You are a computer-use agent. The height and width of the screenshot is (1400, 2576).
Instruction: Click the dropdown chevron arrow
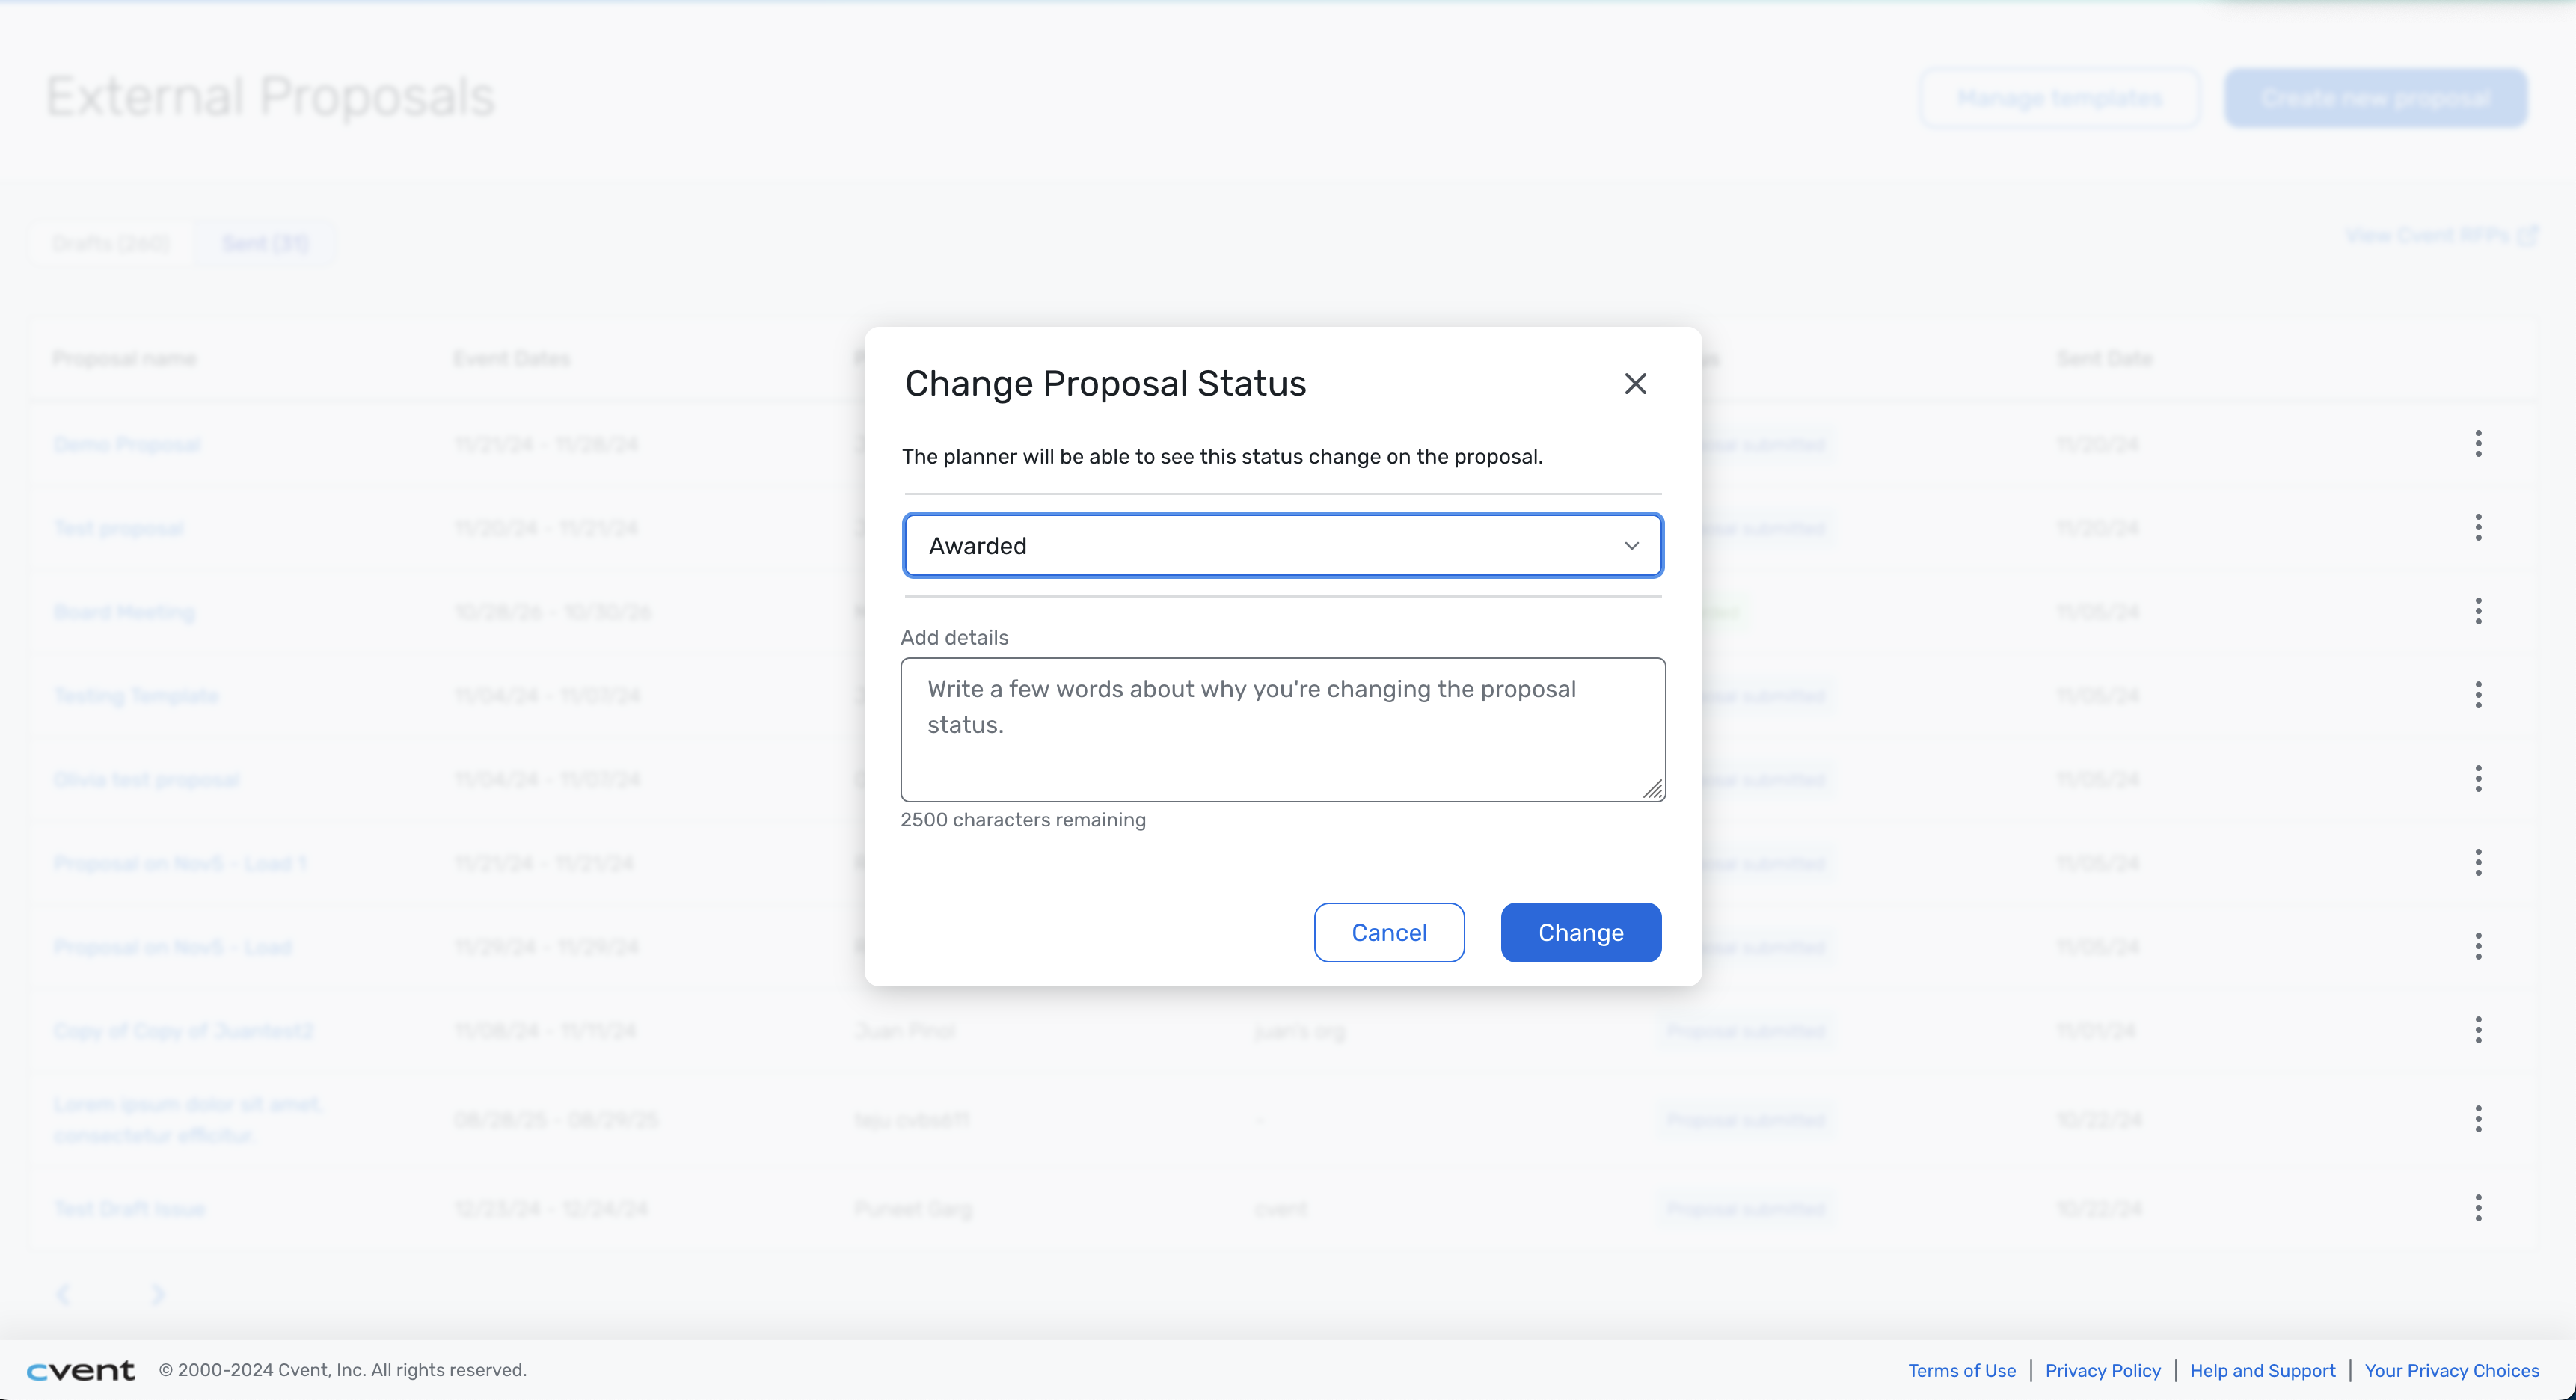point(1632,546)
